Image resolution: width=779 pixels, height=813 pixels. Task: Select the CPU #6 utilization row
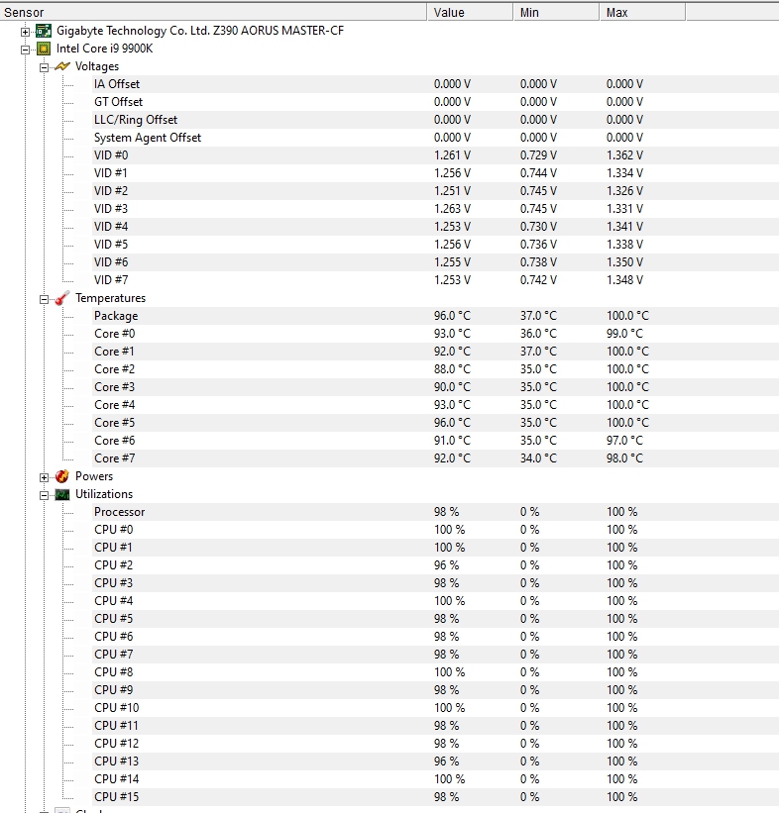tap(435, 636)
